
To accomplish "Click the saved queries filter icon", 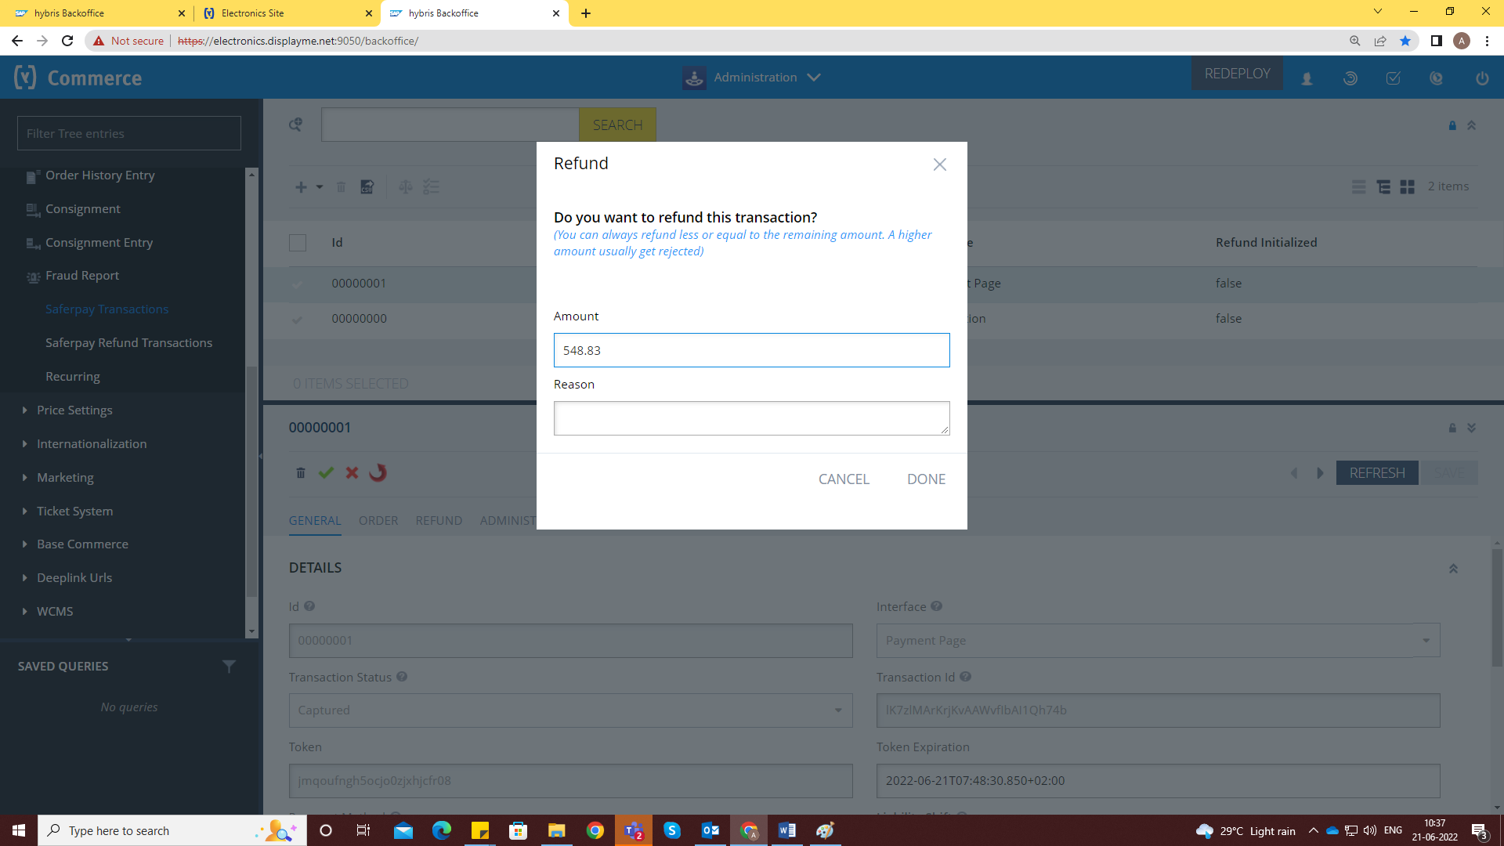I will coord(229,667).
